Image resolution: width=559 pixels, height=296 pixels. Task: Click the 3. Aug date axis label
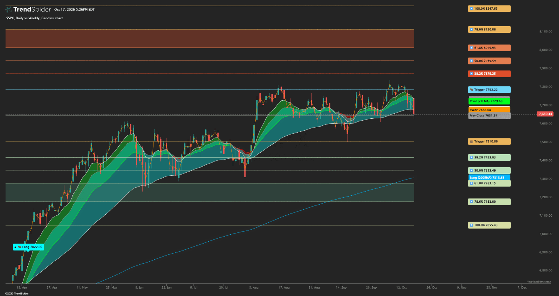(x=254, y=288)
